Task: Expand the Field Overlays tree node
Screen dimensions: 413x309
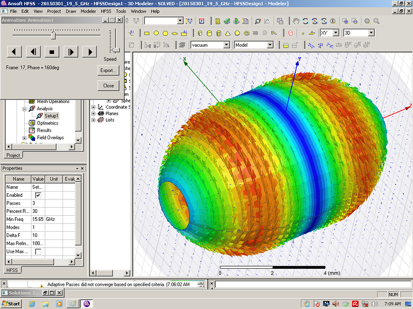Action: [24, 138]
